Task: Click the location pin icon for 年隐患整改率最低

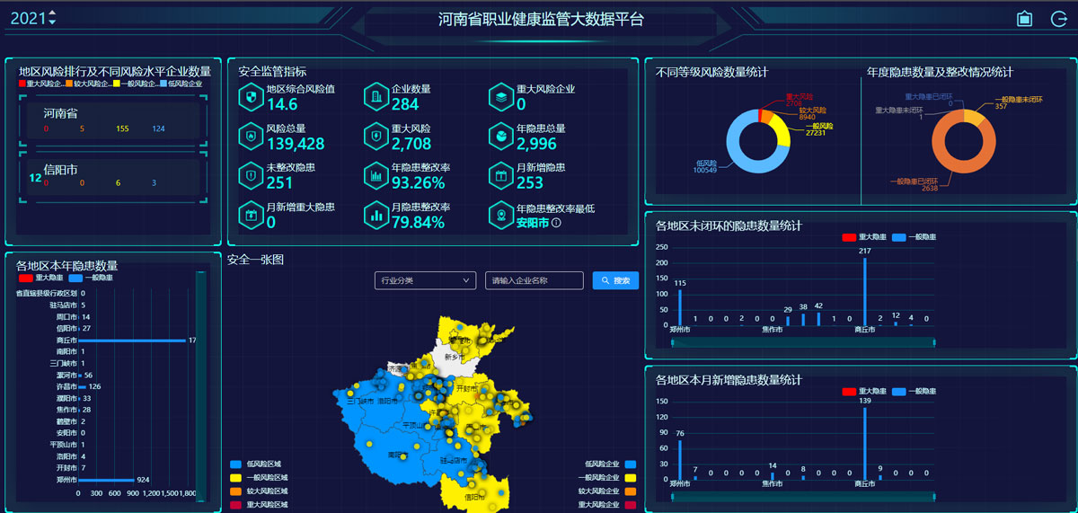Action: point(499,214)
